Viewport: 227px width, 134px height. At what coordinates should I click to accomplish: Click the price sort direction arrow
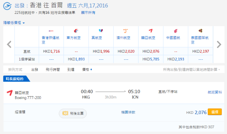(91, 70)
